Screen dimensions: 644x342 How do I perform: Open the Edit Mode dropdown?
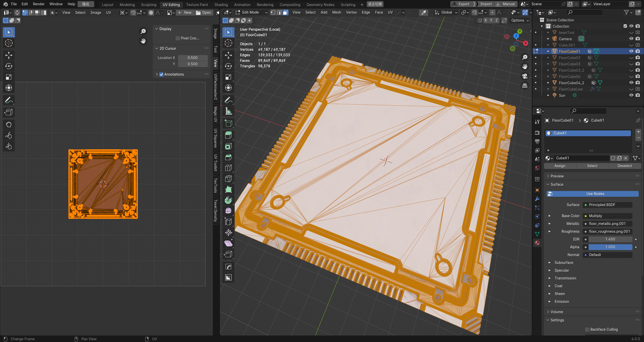click(251, 12)
